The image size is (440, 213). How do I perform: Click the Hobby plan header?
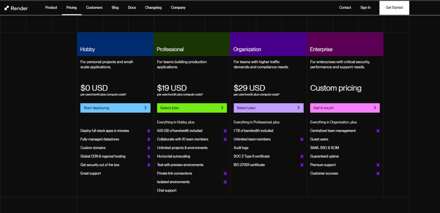(115, 44)
